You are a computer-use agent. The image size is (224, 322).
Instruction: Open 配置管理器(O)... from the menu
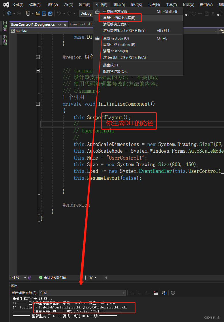(x=138, y=72)
